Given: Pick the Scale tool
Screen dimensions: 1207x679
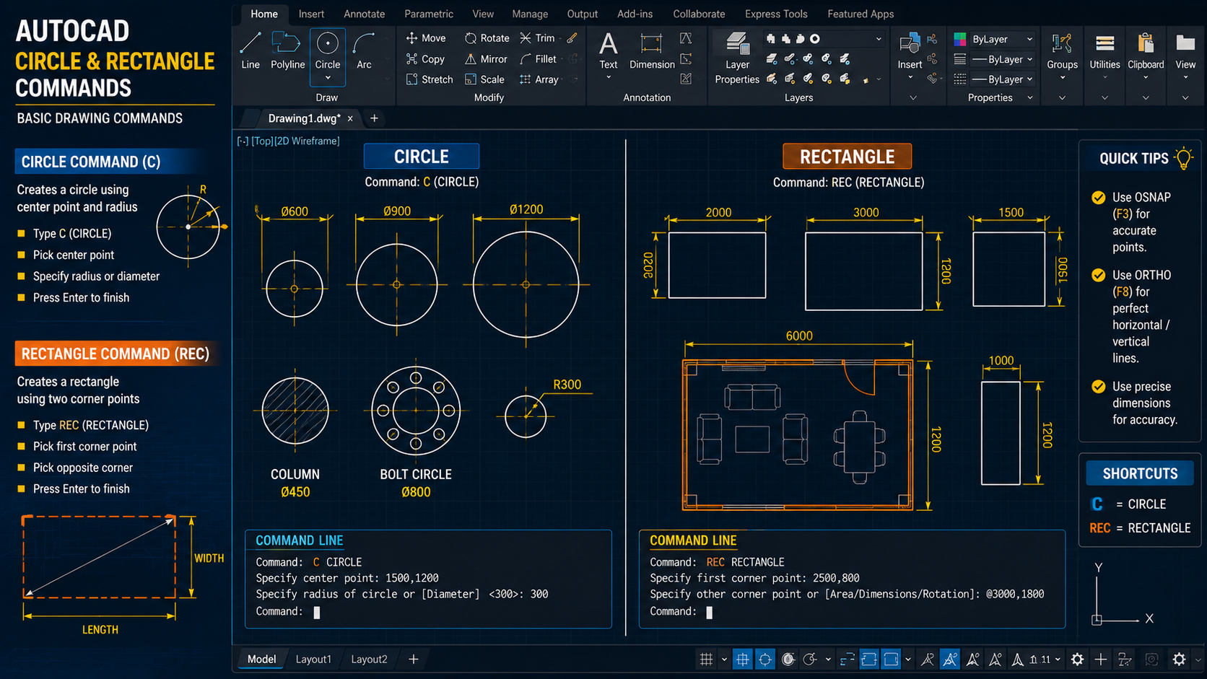Looking at the screenshot, I should [x=484, y=79].
